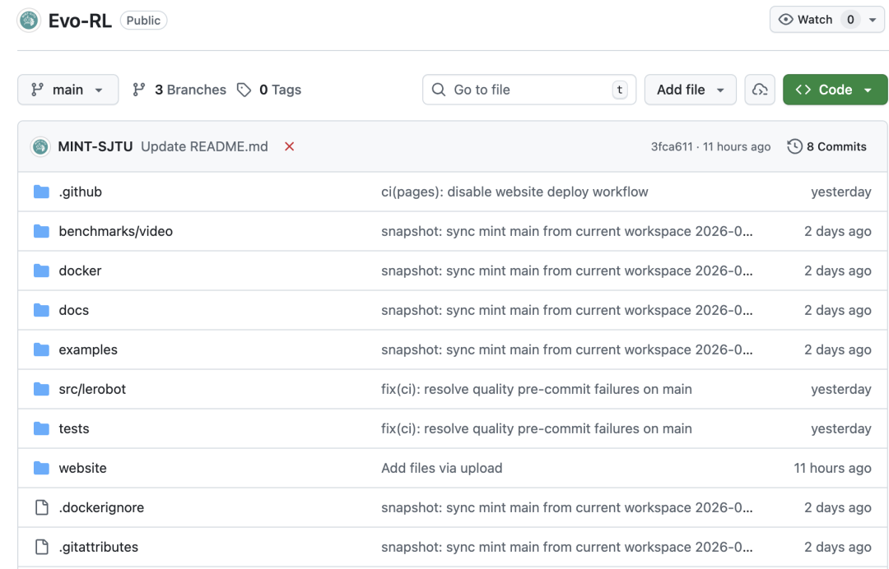This screenshot has width=889, height=569.
Task: Click the Go to file search field
Action: pos(528,90)
